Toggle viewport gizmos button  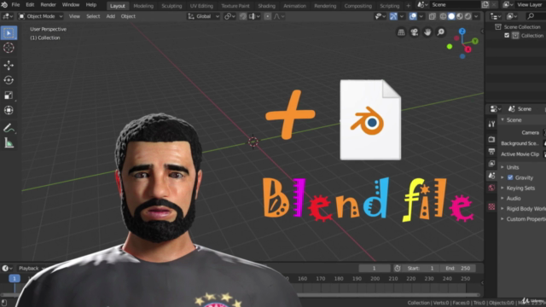tap(393, 16)
